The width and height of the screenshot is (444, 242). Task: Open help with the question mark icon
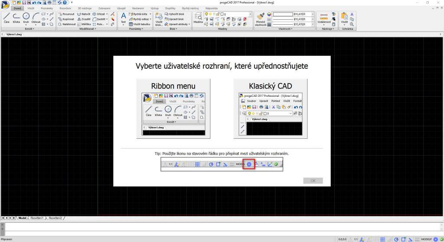pos(65,3)
